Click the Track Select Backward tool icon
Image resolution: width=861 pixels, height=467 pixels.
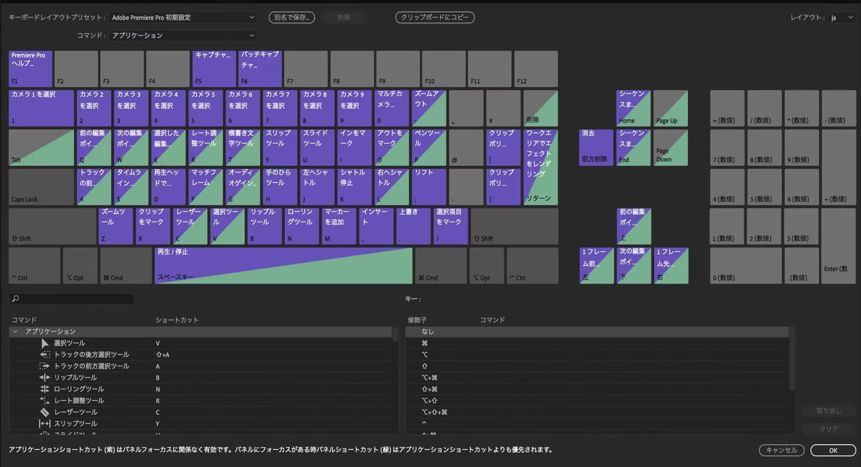tap(45, 354)
